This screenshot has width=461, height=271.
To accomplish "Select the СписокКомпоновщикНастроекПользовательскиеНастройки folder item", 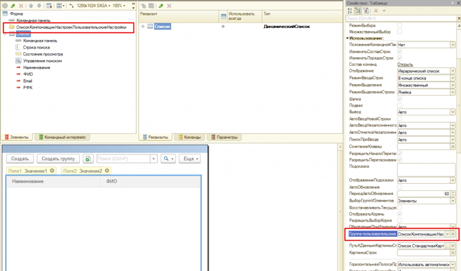I will [71, 27].
